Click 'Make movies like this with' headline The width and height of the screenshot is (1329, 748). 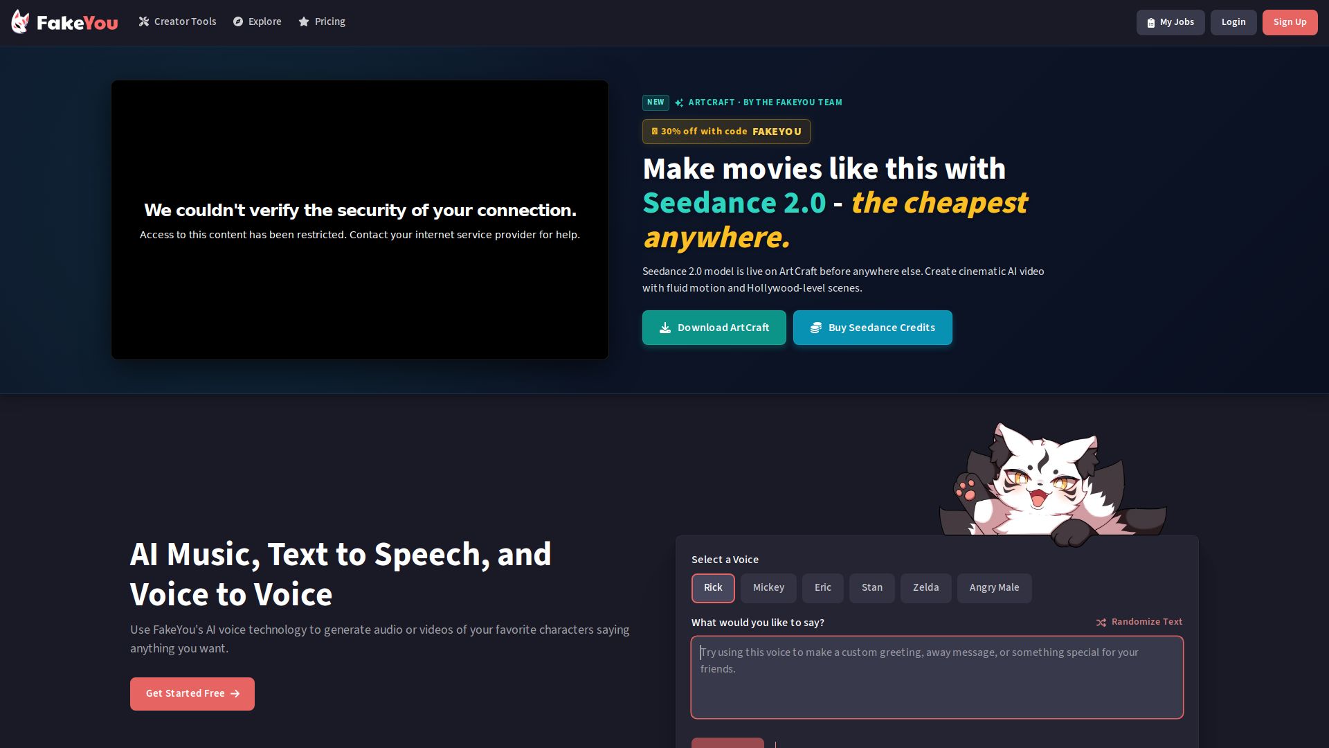[824, 168]
